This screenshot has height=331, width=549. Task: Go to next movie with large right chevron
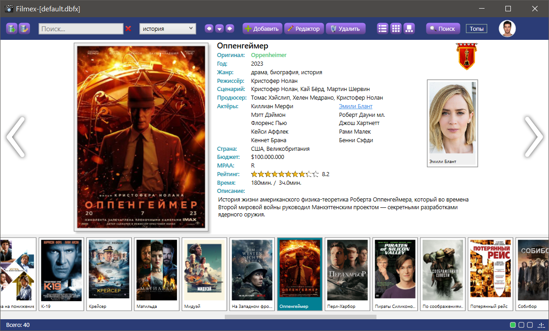tap(534, 137)
